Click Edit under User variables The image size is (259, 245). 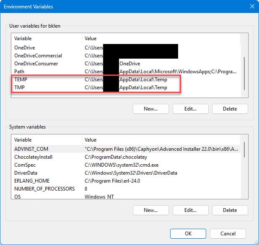point(190,109)
